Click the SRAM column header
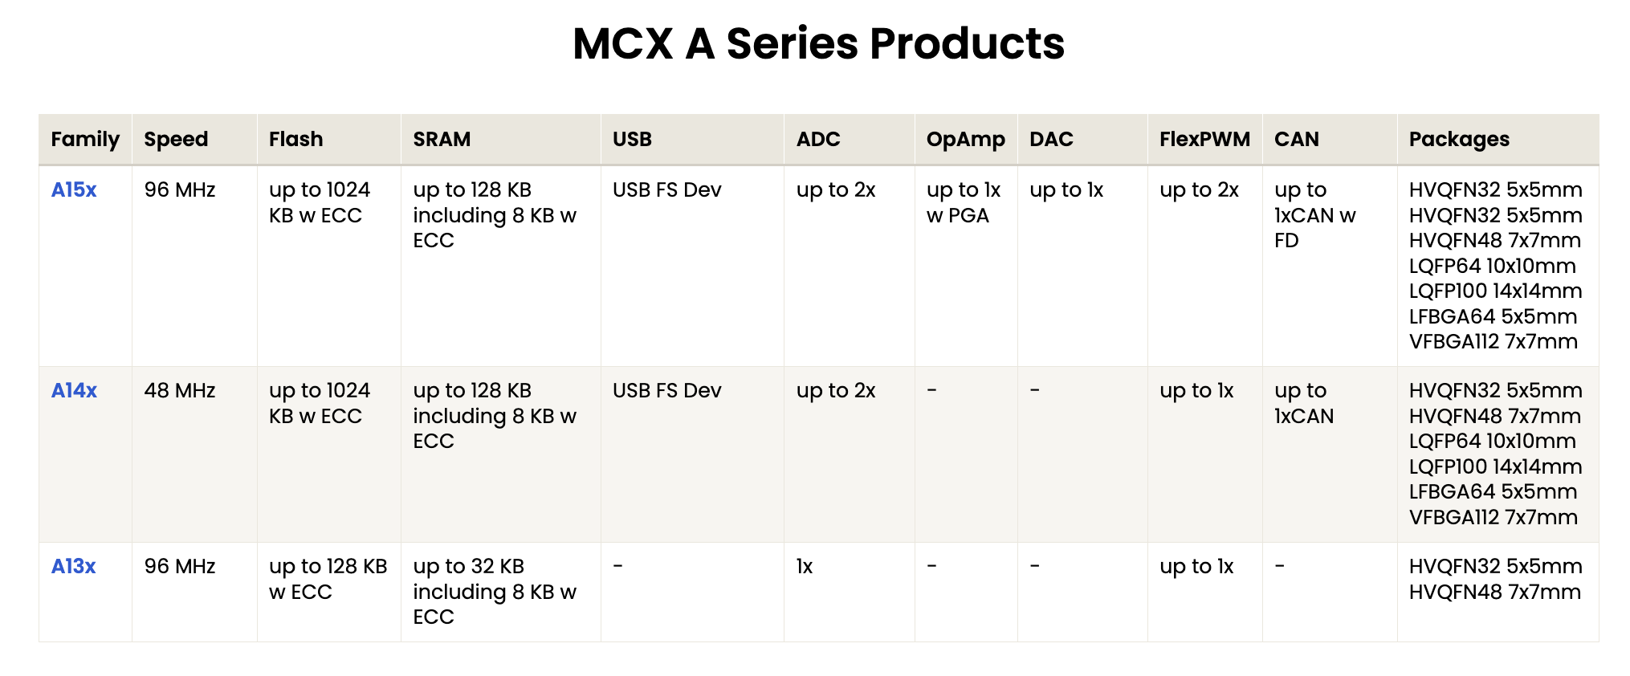The image size is (1630, 676). pyautogui.click(x=501, y=140)
